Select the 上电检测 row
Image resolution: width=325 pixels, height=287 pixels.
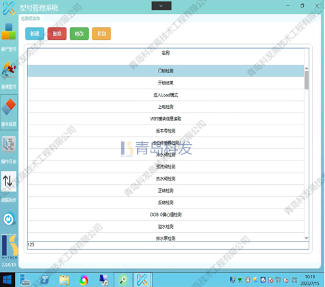click(166, 107)
